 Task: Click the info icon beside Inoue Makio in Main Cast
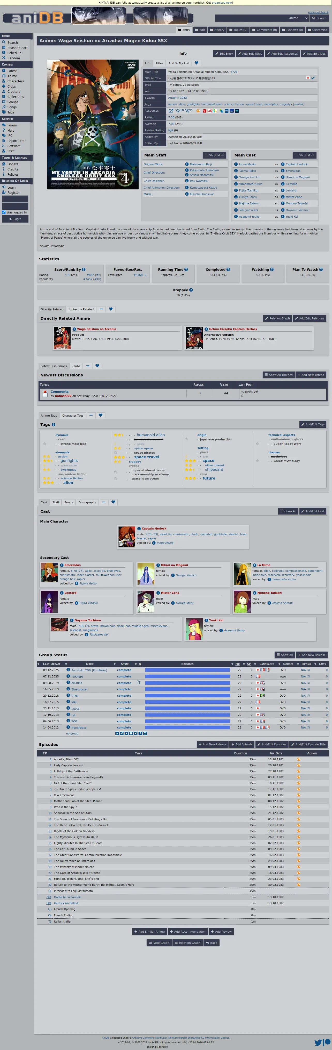[236, 164]
